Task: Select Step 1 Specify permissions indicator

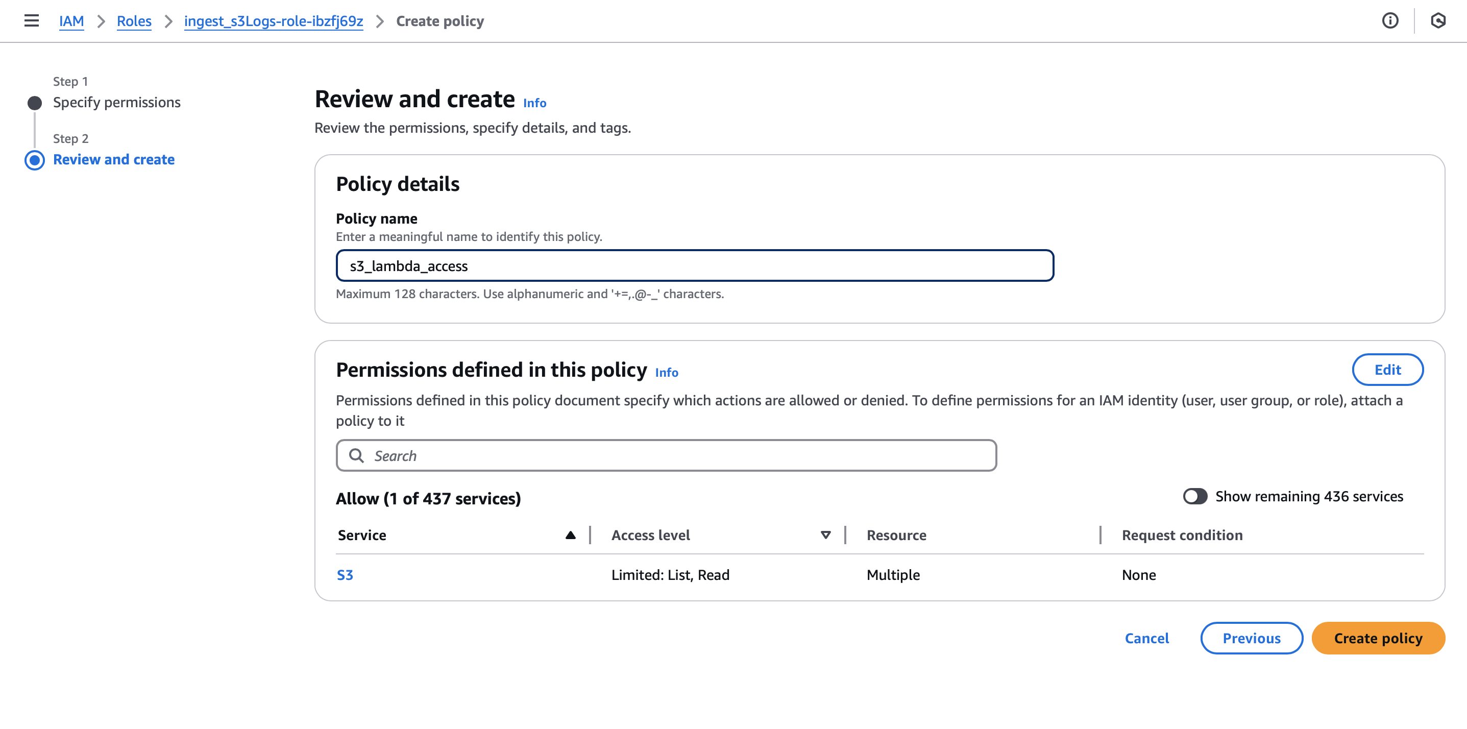Action: pos(35,103)
